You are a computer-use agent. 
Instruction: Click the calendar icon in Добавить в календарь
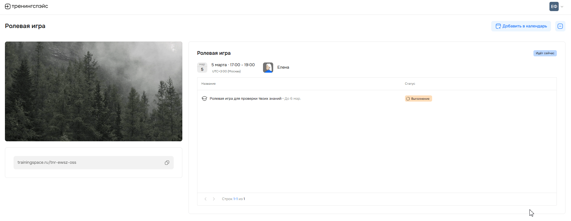point(498,26)
